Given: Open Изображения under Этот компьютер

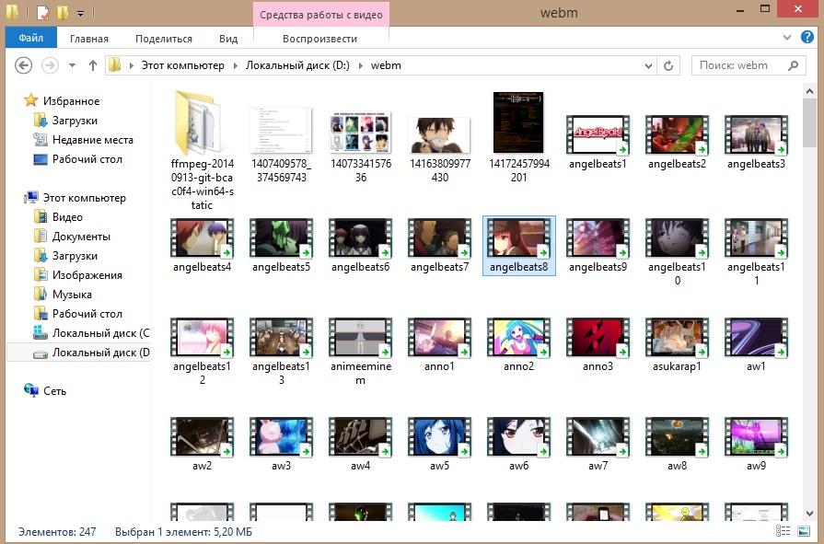Looking at the screenshot, I should pyautogui.click(x=87, y=275).
